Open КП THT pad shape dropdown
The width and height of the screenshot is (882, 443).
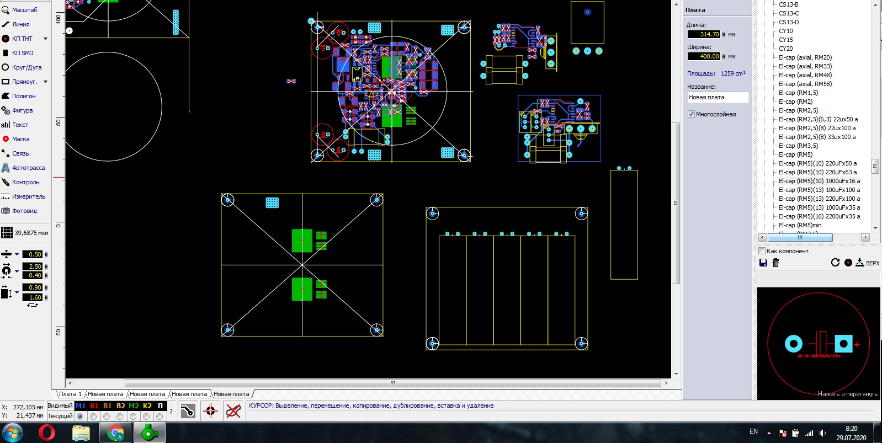[x=45, y=39]
